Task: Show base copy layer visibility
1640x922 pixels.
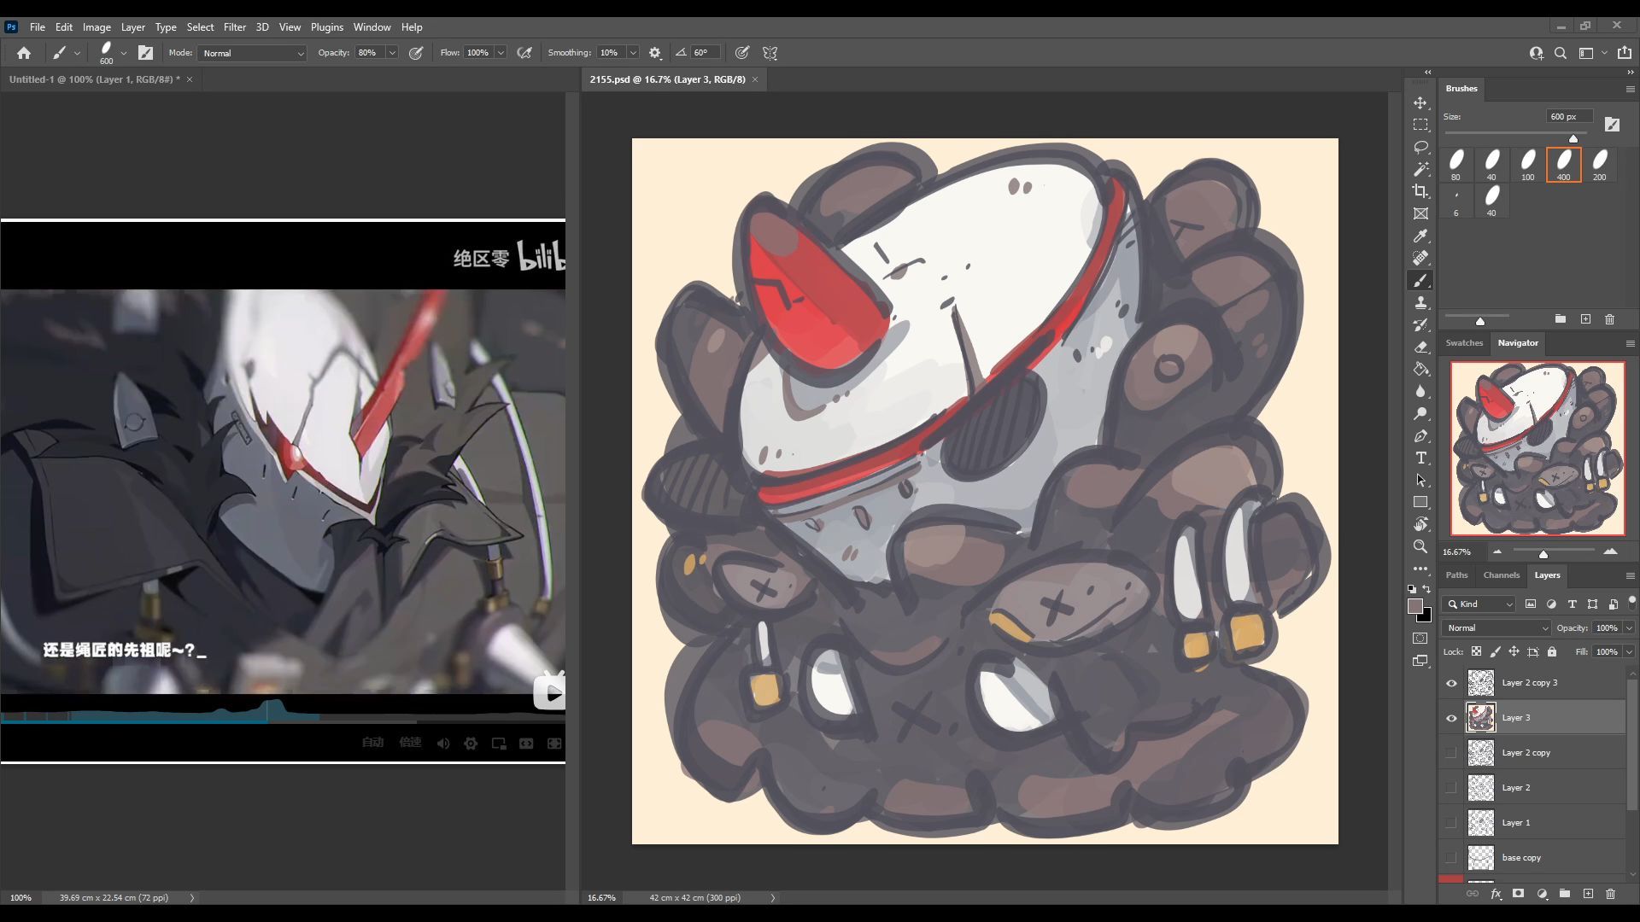Action: [x=1451, y=858]
